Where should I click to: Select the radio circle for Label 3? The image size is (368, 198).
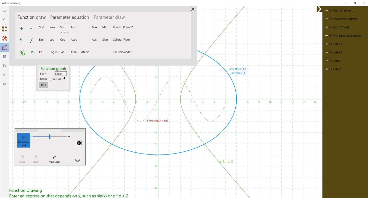tap(331, 52)
